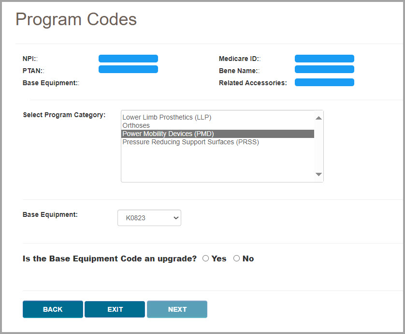Click the PTAN value field

click(128, 69)
